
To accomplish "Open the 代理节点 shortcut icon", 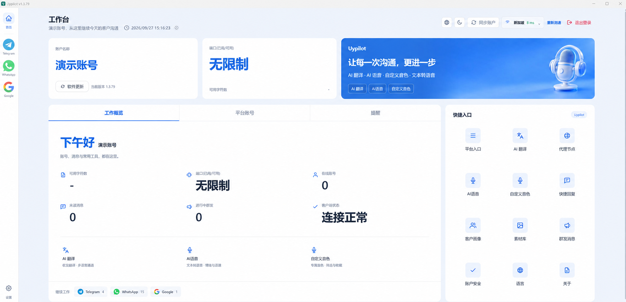I will pos(567,136).
